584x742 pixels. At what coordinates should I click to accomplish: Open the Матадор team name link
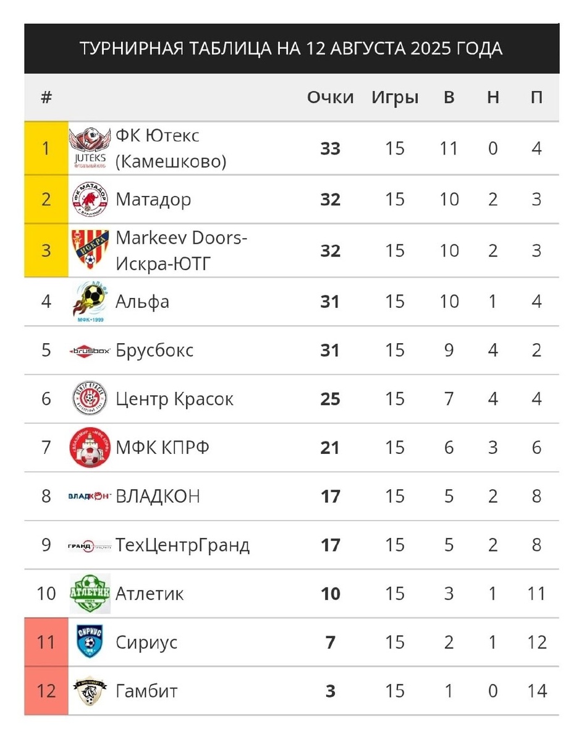click(x=153, y=200)
